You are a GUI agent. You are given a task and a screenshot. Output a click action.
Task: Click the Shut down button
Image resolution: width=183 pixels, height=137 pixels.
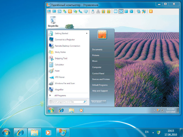96,102
